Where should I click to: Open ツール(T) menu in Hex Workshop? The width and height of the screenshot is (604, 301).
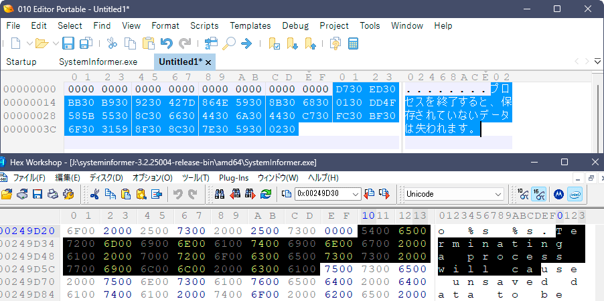tap(196, 178)
